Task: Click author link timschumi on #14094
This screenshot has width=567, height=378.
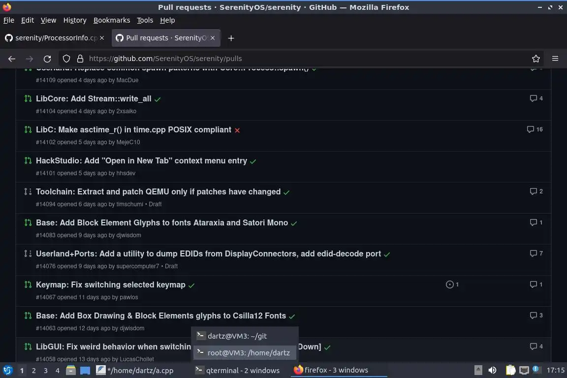Action: 129,204
